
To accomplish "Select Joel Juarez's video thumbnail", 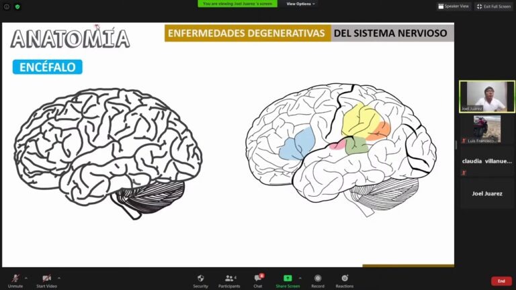I will point(487,97).
